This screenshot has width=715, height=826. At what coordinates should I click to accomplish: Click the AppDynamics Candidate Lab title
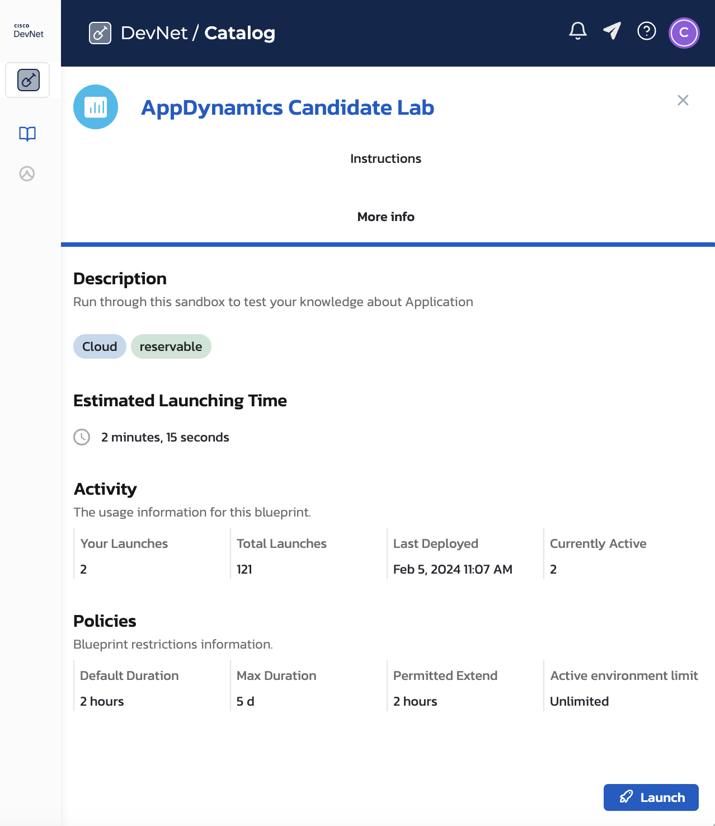point(288,107)
